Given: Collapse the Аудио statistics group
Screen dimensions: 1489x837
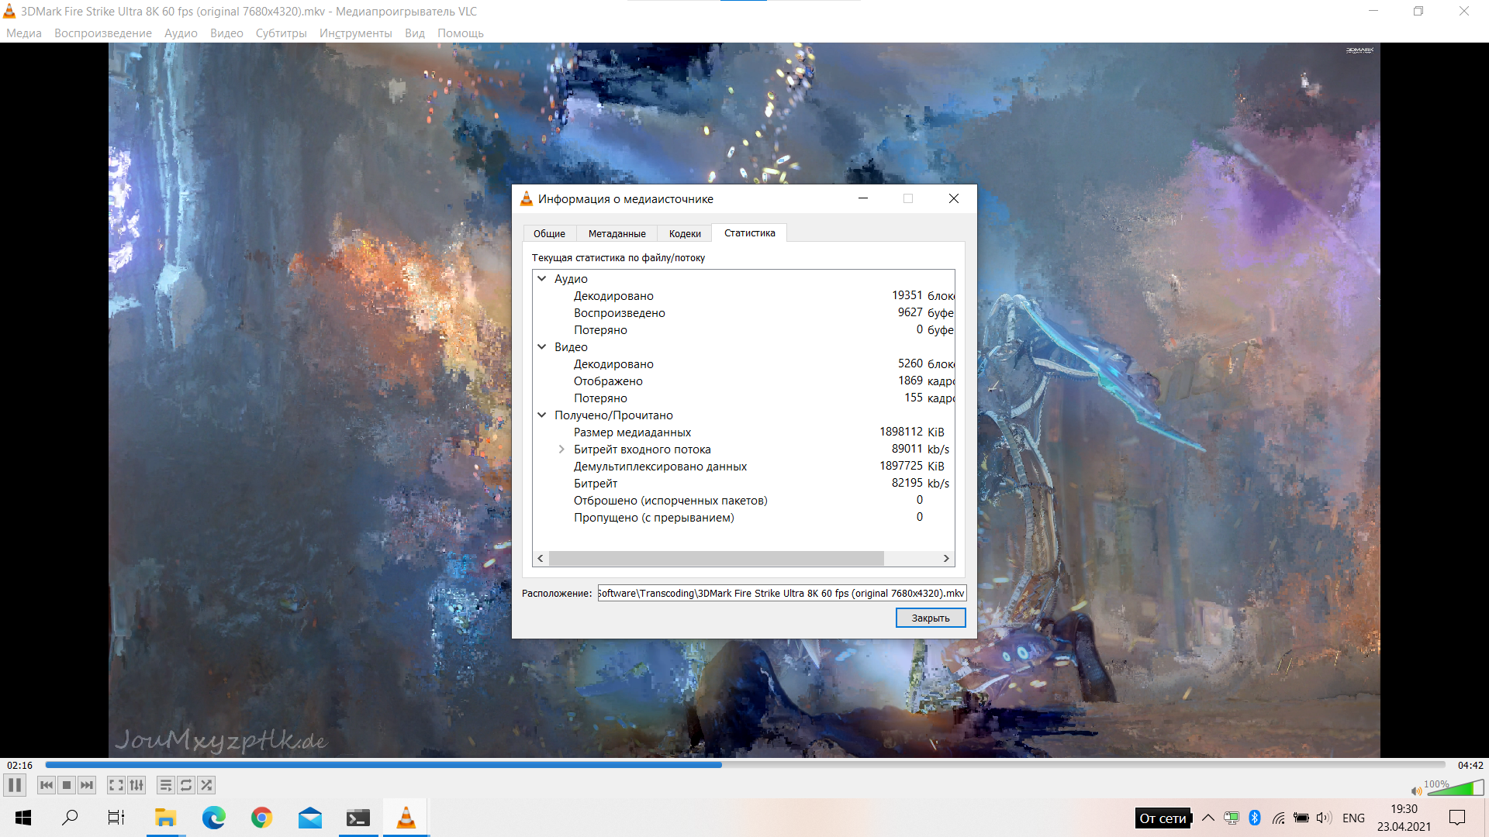Looking at the screenshot, I should point(542,279).
